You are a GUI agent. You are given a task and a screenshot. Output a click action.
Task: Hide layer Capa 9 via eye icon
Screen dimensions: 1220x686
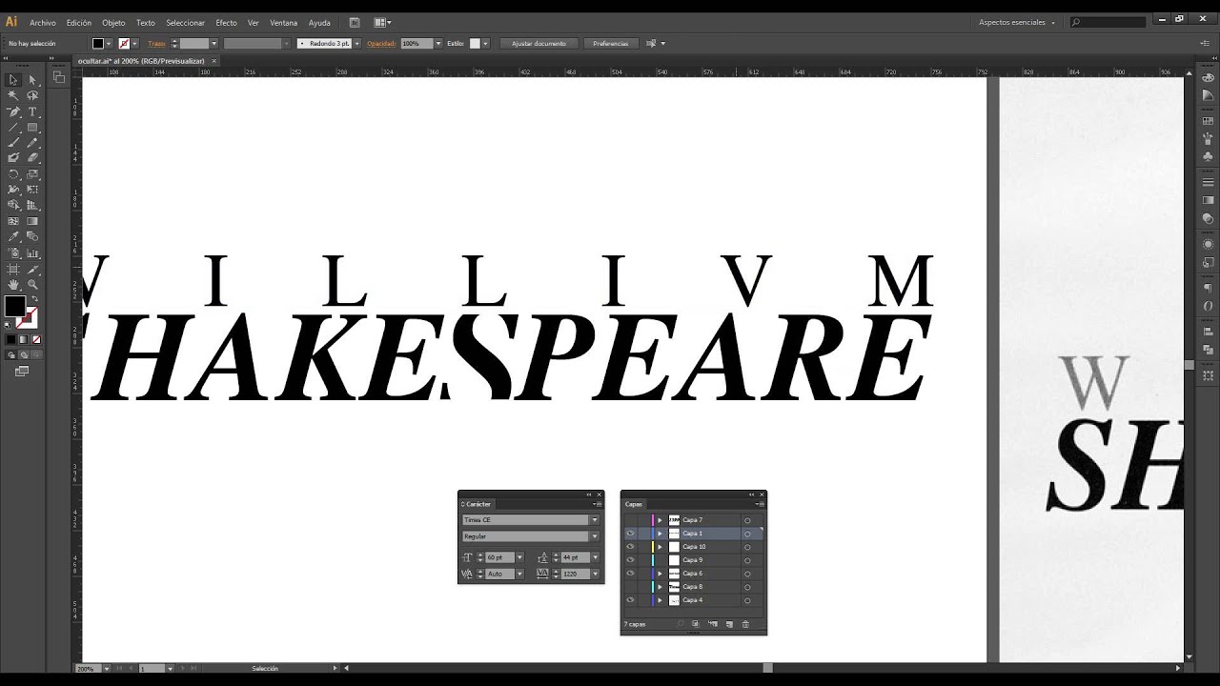point(630,560)
